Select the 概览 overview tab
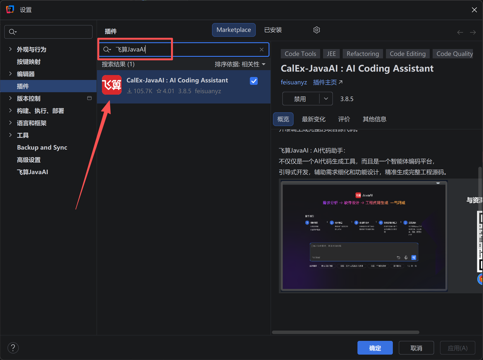Viewport: 483px width, 360px height. [283, 119]
